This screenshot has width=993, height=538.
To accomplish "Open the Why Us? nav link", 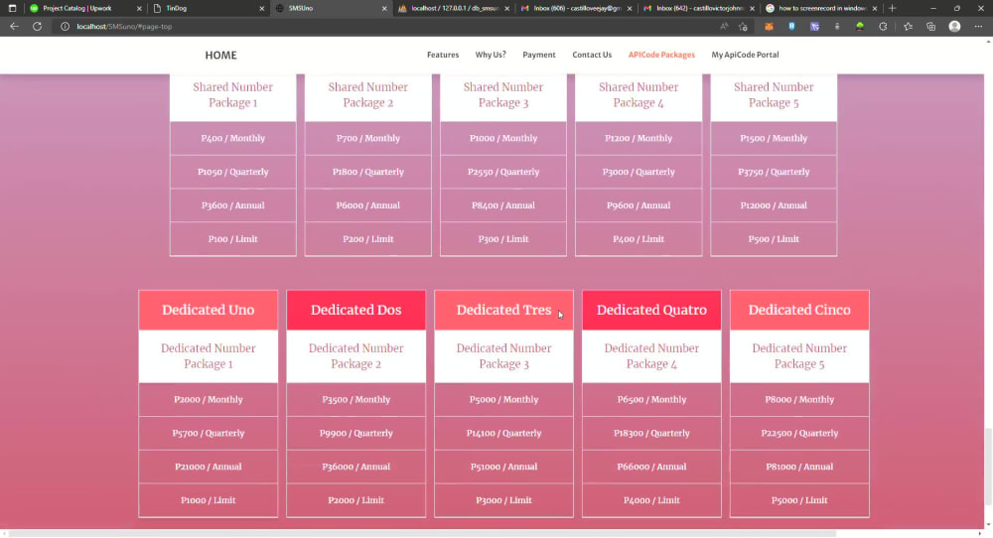I will tap(491, 55).
